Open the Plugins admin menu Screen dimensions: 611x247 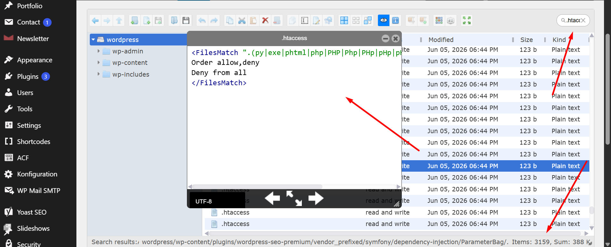tap(28, 77)
